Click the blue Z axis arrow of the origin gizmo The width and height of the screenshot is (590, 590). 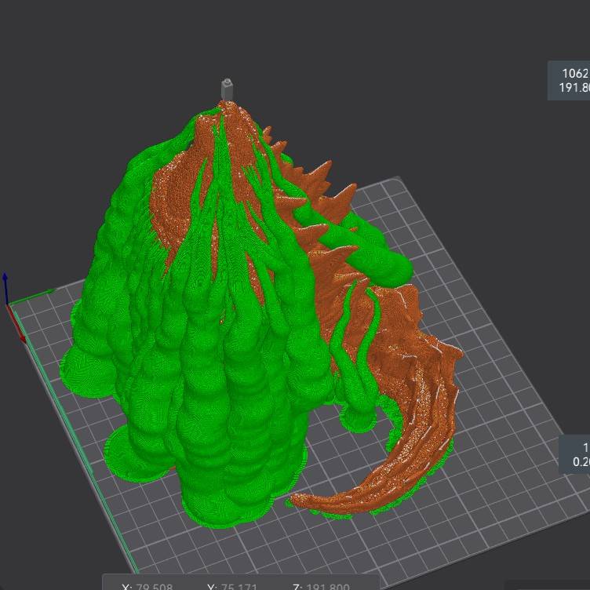coord(5,288)
